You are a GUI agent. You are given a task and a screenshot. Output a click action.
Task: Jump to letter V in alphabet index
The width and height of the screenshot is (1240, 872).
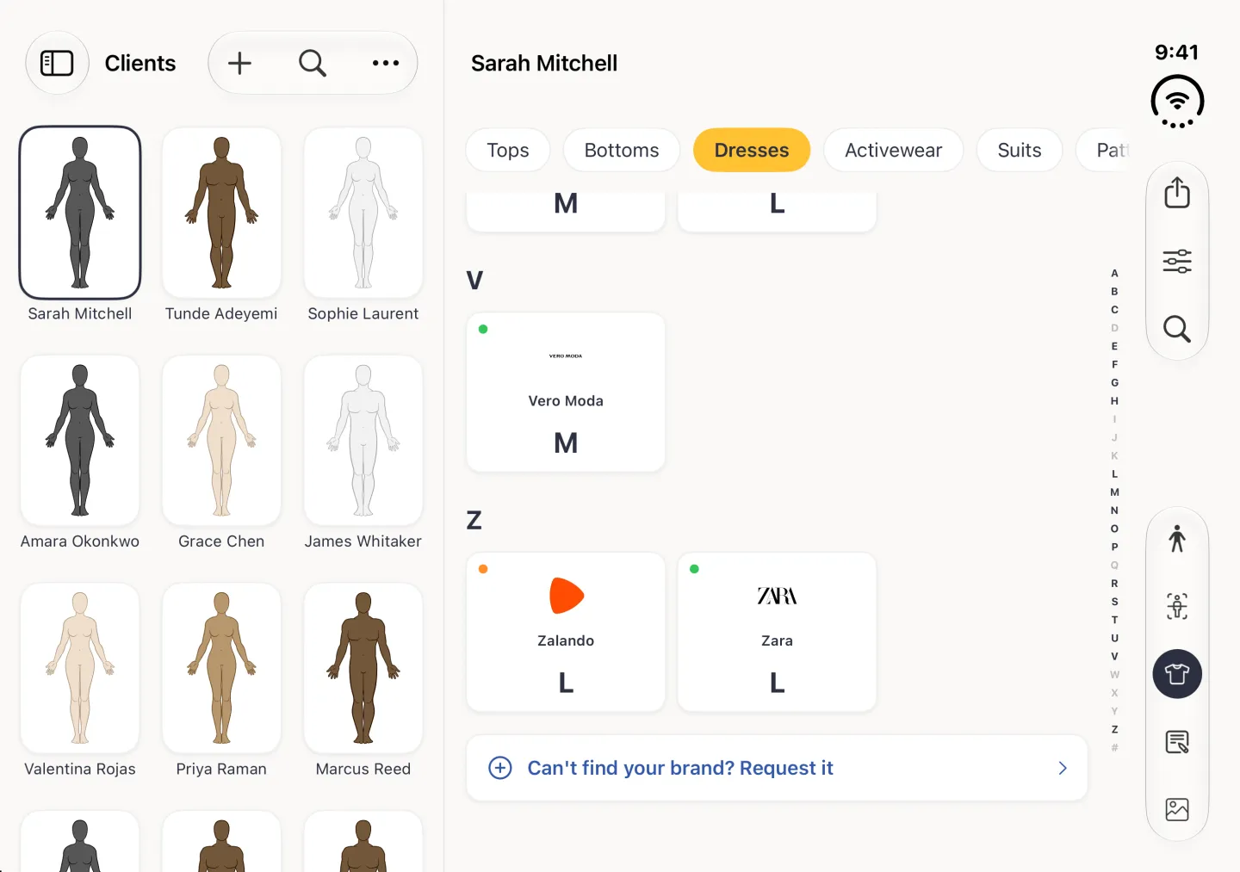click(1114, 656)
